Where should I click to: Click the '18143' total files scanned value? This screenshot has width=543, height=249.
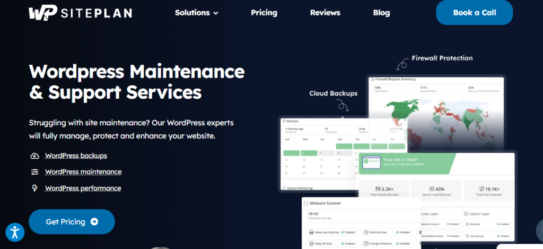point(313,213)
